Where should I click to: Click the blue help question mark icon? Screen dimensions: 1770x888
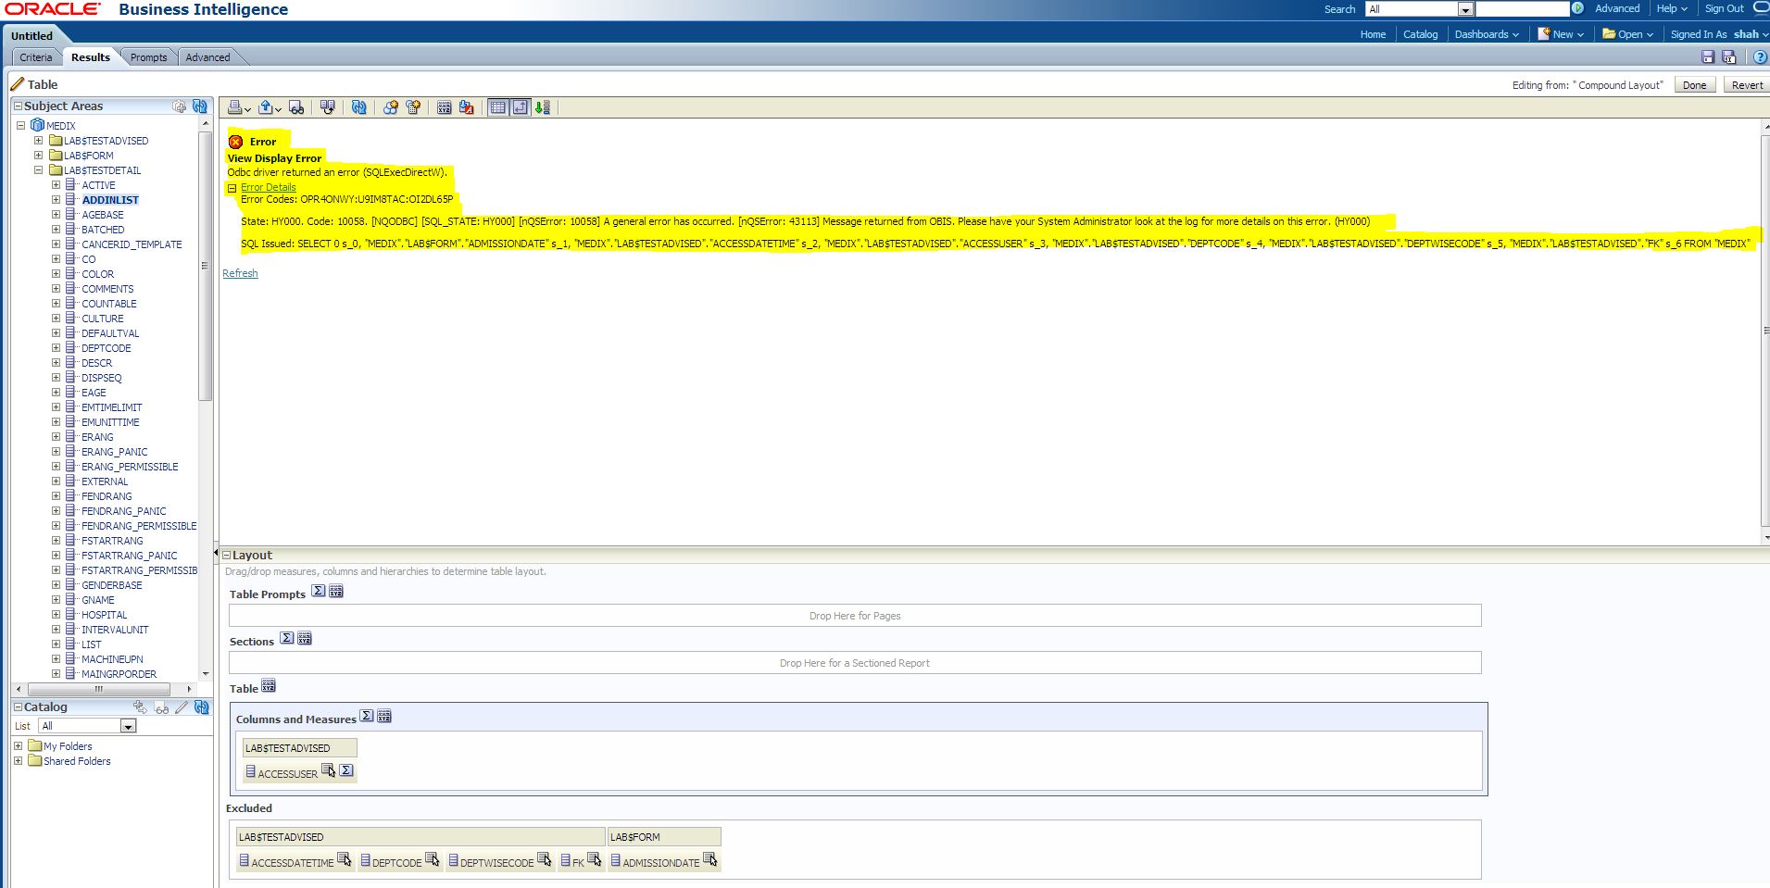(1760, 57)
